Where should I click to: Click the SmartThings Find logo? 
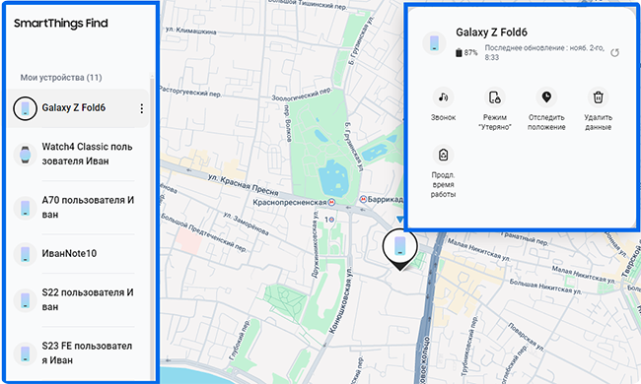click(61, 24)
